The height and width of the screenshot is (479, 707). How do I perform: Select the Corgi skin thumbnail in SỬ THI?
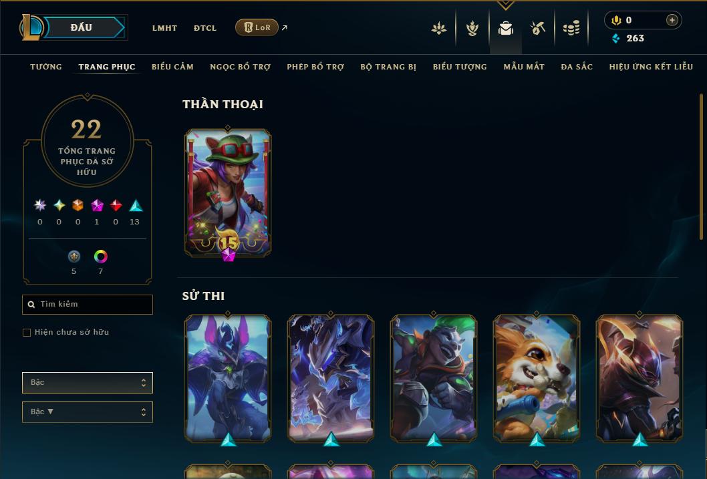click(537, 377)
